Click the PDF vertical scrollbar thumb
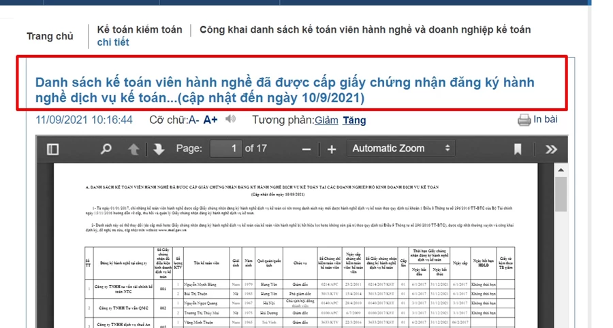Image resolution: width=613 pixels, height=328 pixels. tap(561, 194)
